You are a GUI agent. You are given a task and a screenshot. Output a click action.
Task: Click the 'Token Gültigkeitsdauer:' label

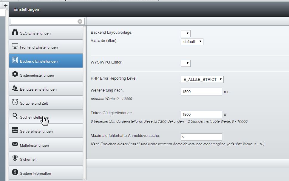(x=111, y=113)
